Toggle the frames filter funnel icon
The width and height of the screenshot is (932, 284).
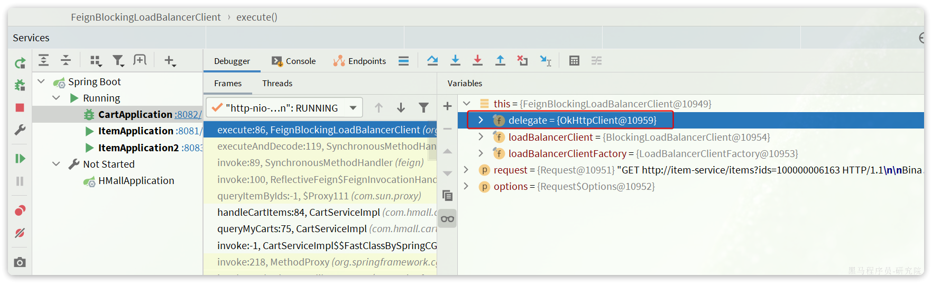click(423, 108)
